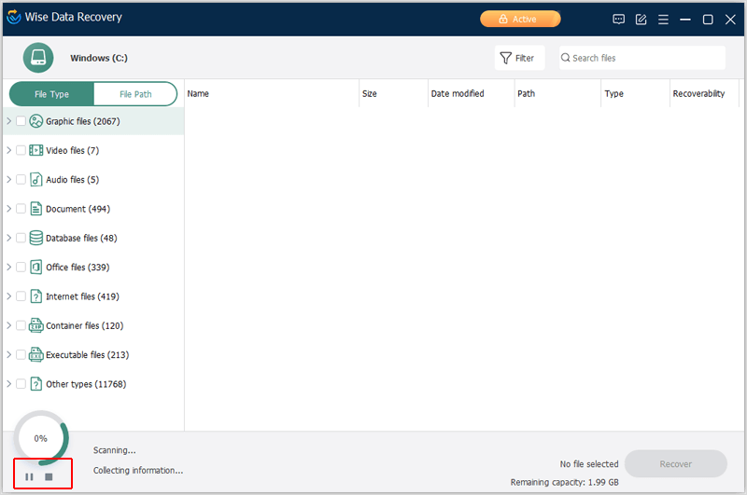Select the Graphic files (2067) label

point(83,121)
